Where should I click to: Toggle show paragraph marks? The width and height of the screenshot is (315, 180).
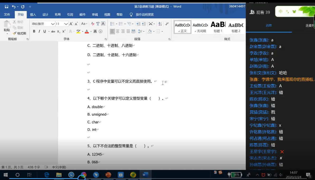167,24
